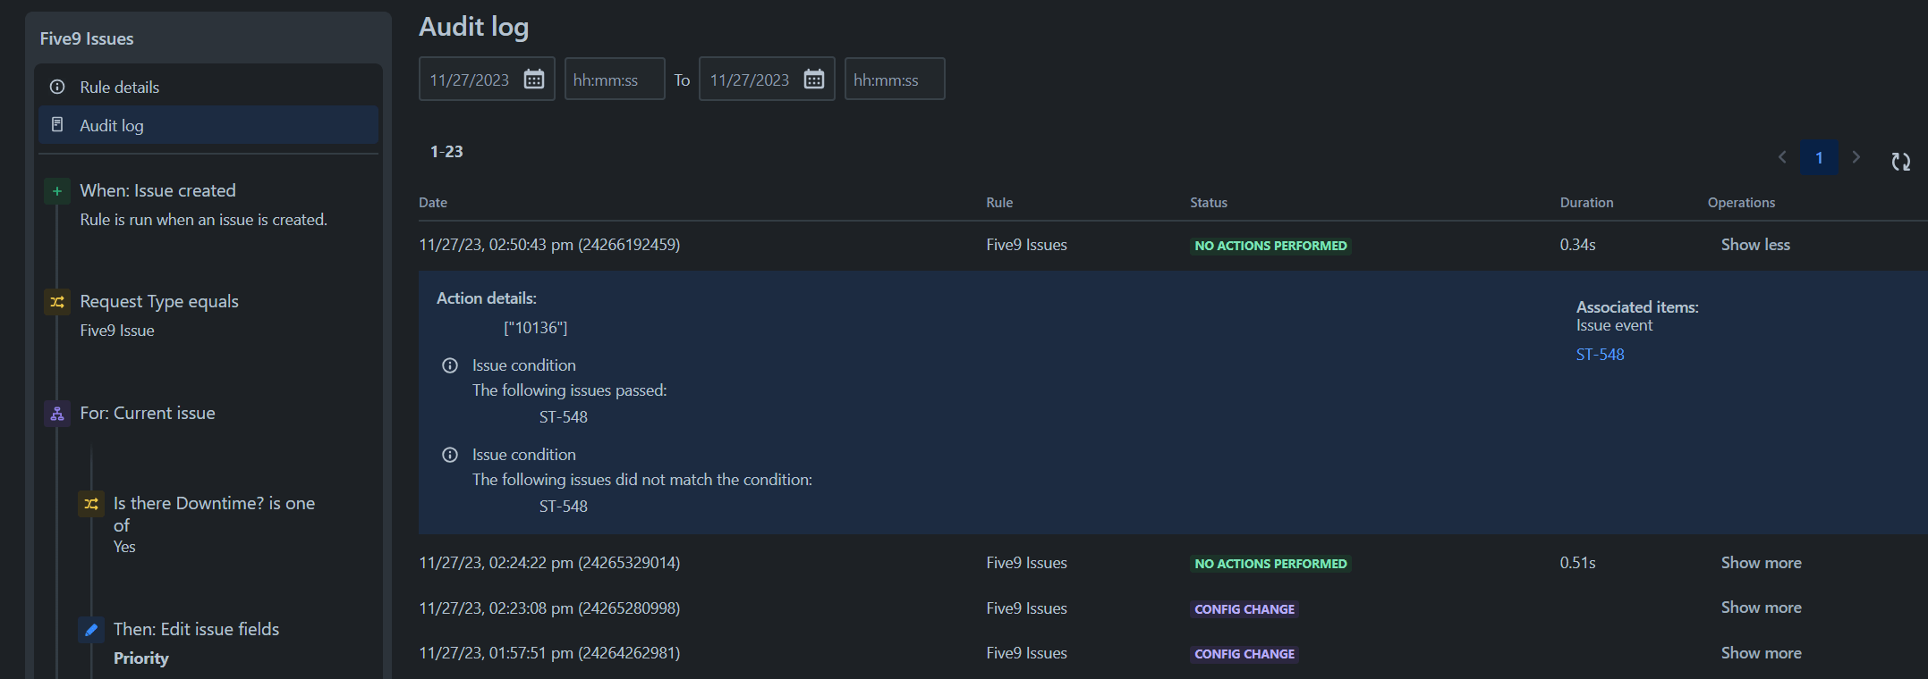This screenshot has width=1928, height=679.
Task: Open the start date calendar picker icon
Action: tap(534, 80)
